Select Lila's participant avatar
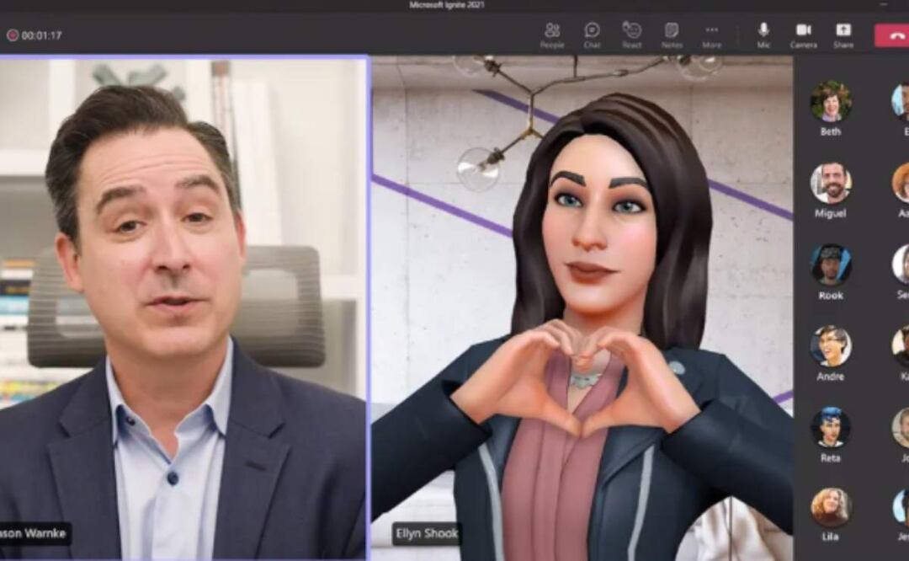The width and height of the screenshot is (909, 561). tap(830, 508)
